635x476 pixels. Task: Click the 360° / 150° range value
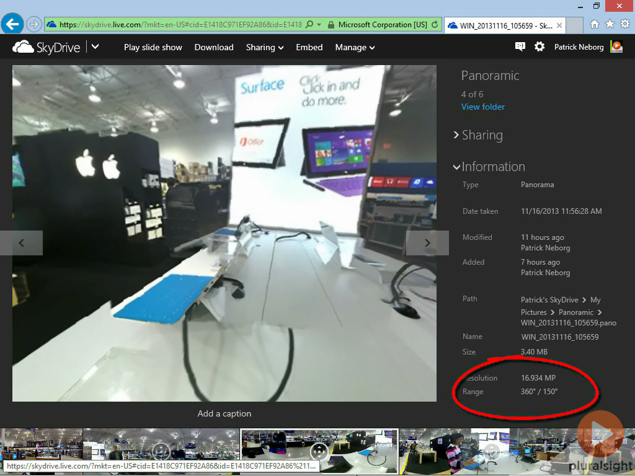pyautogui.click(x=539, y=392)
